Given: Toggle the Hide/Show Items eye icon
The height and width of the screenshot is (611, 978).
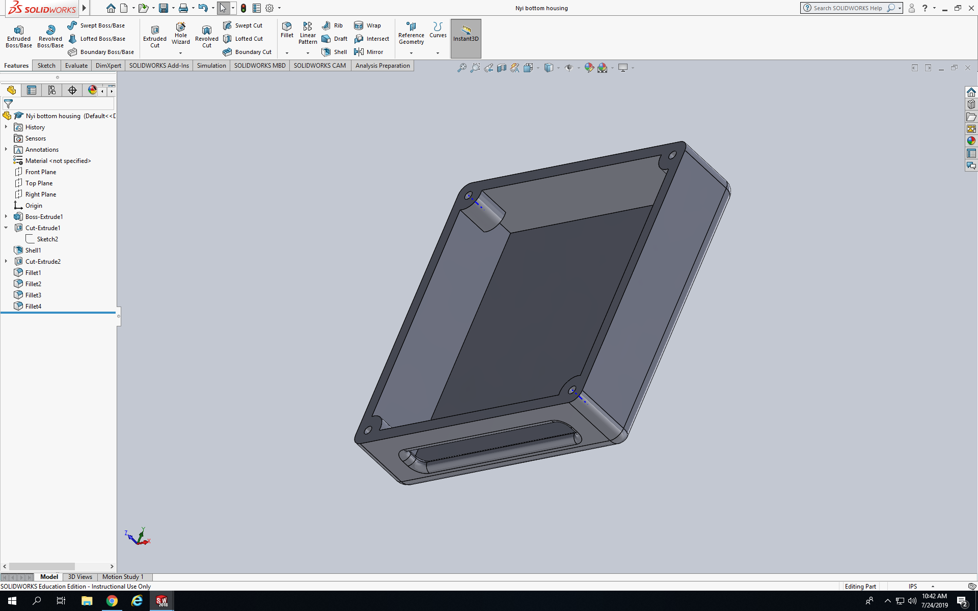Looking at the screenshot, I should click(568, 68).
